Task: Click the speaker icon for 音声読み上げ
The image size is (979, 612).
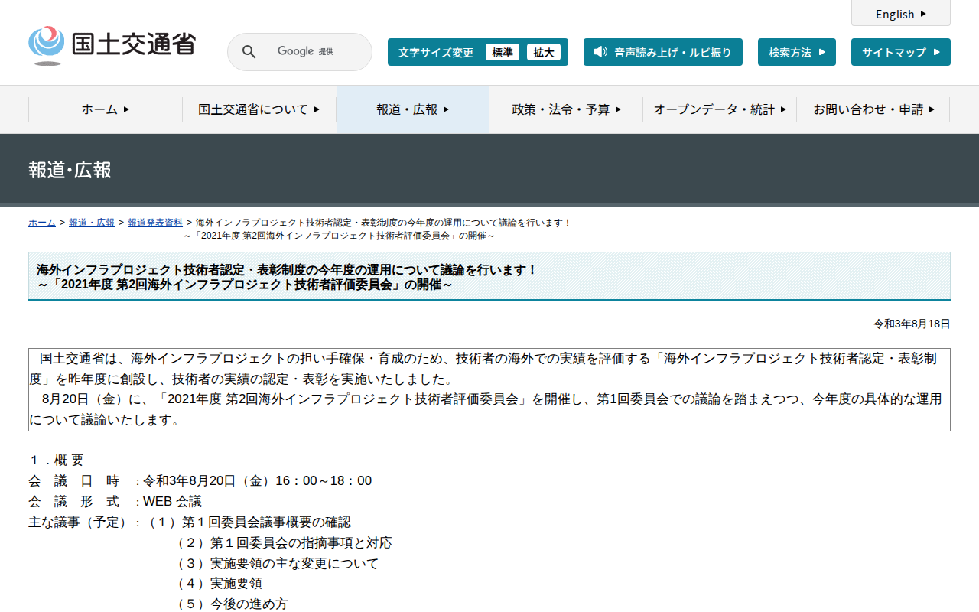Action: click(600, 52)
